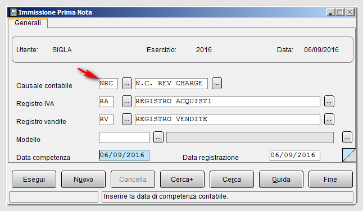The image size is (363, 211).
Task: Open lookup button next to RV code field
Action: pos(127,120)
